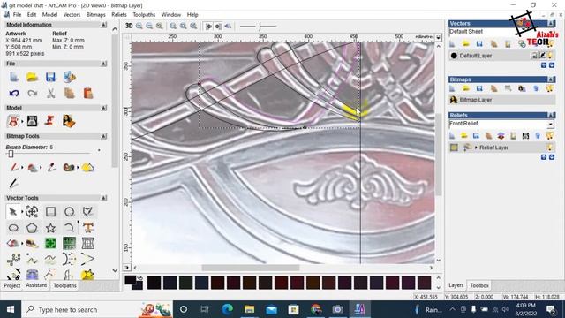Image resolution: width=565 pixels, height=318 pixels.
Task: Click the teddy bear icon in Model panel
Action: tap(13, 121)
